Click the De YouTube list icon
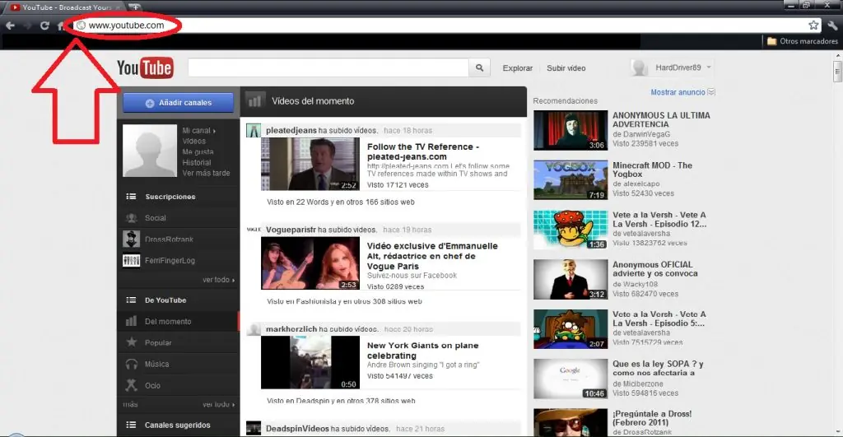843x437 pixels. 131,300
